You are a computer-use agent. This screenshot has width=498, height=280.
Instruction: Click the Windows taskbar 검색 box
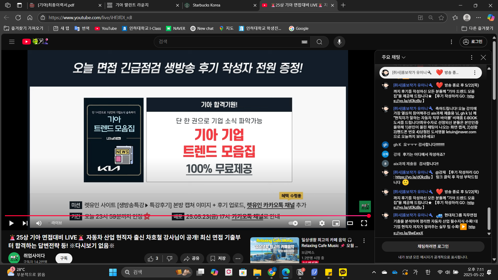point(157,272)
